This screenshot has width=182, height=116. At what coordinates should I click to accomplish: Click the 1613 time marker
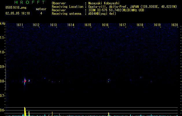point(53,25)
